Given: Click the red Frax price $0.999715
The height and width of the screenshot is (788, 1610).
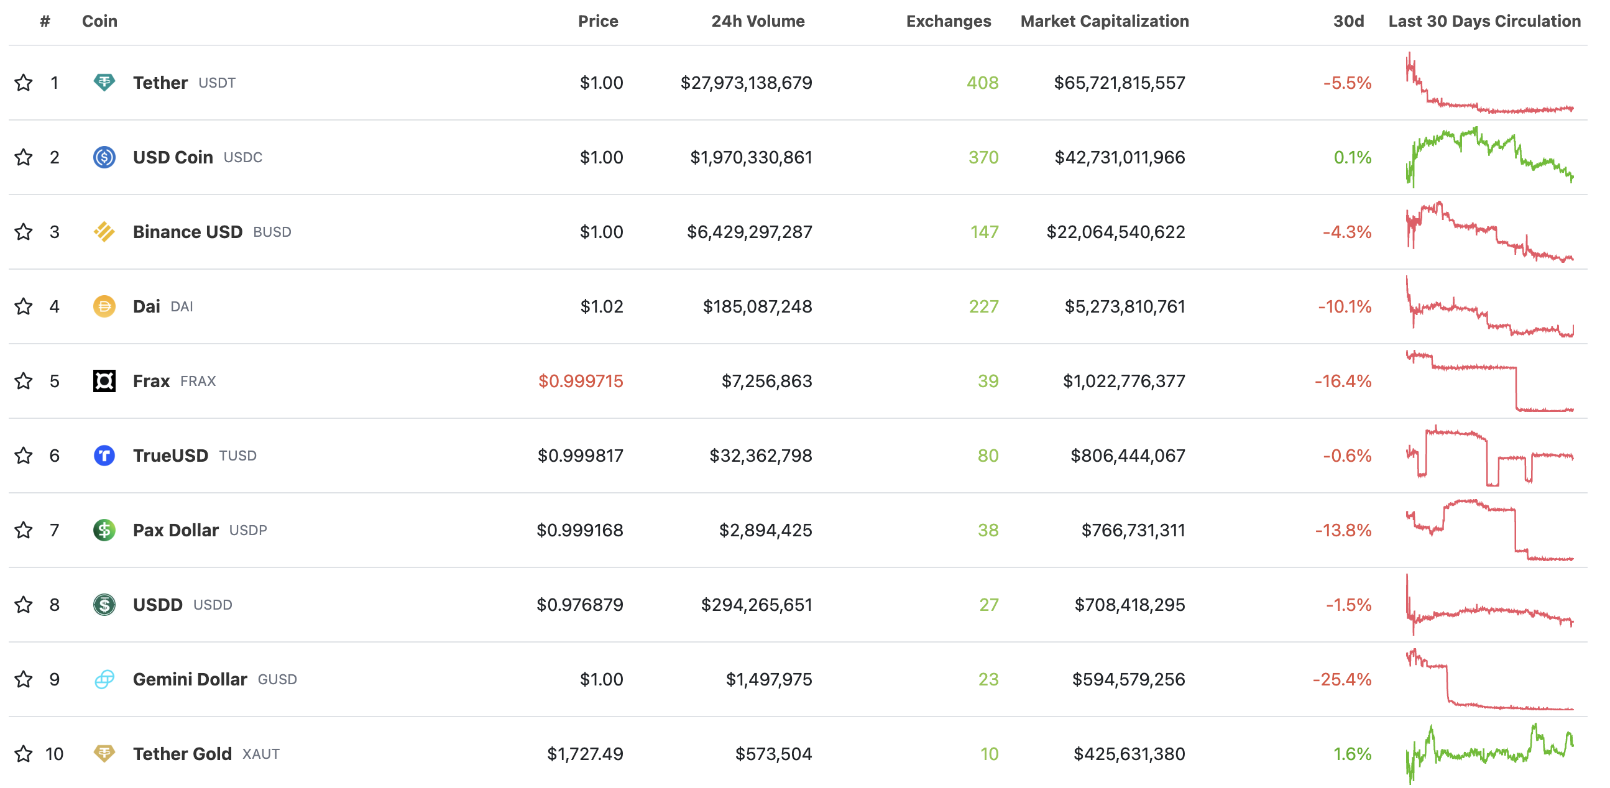Looking at the screenshot, I should click(x=581, y=380).
